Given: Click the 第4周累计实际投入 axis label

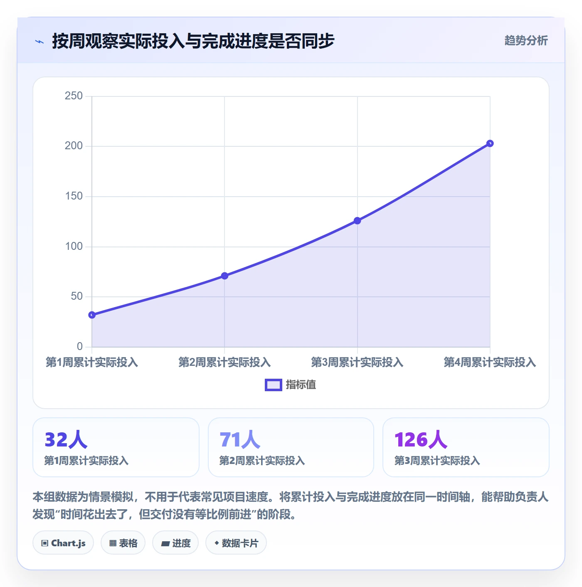Looking at the screenshot, I should coord(490,362).
